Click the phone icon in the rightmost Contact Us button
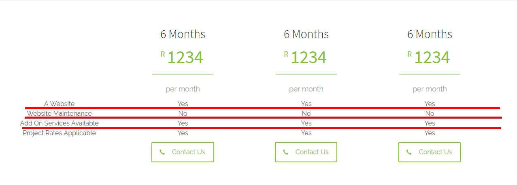Viewport: 517px width, 185px height. 409,152
